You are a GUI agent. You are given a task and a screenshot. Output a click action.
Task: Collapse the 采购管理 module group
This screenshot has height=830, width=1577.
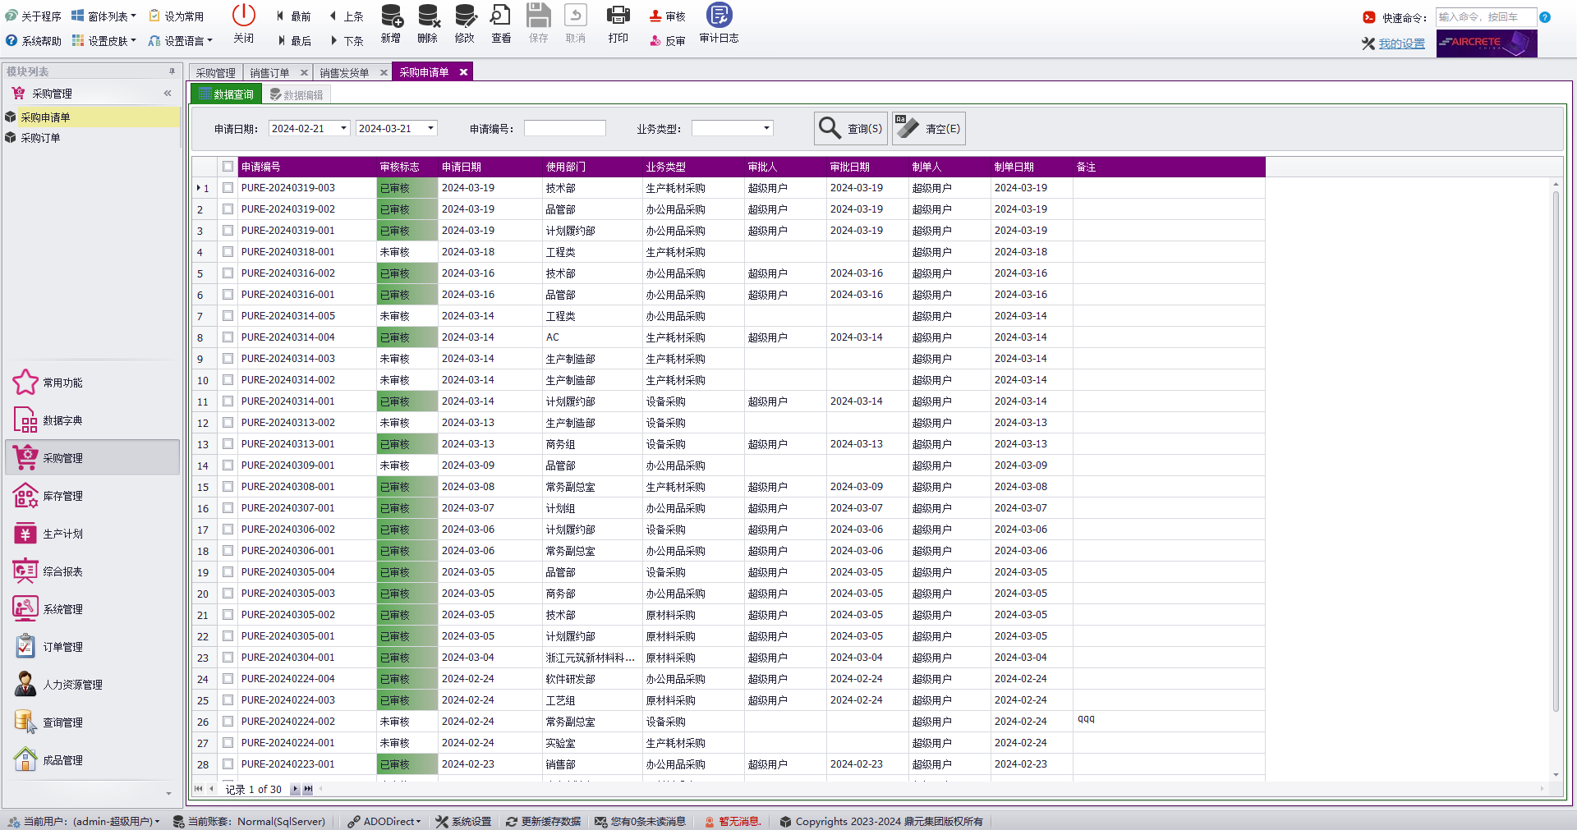[168, 94]
